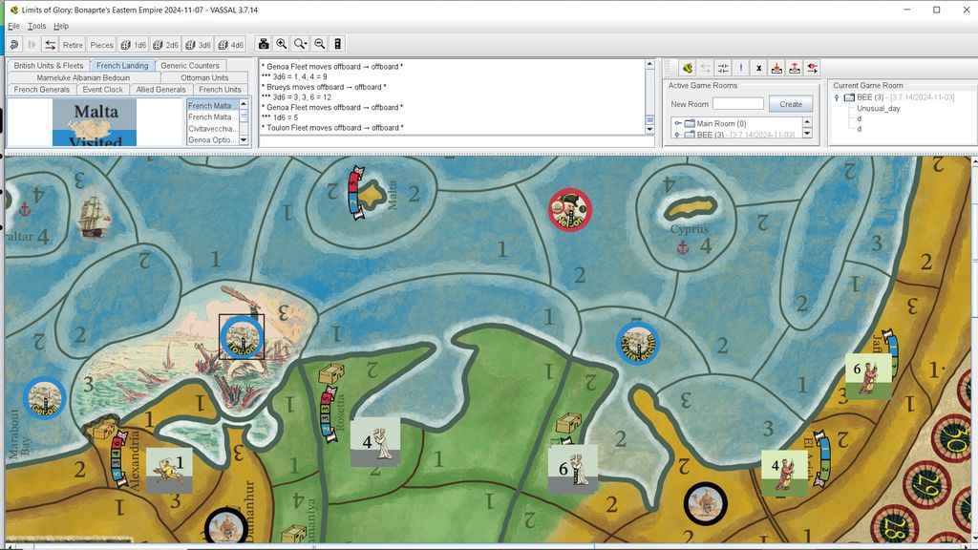The width and height of the screenshot is (978, 550).
Task: Click the chat message input field
Action: coord(457,141)
